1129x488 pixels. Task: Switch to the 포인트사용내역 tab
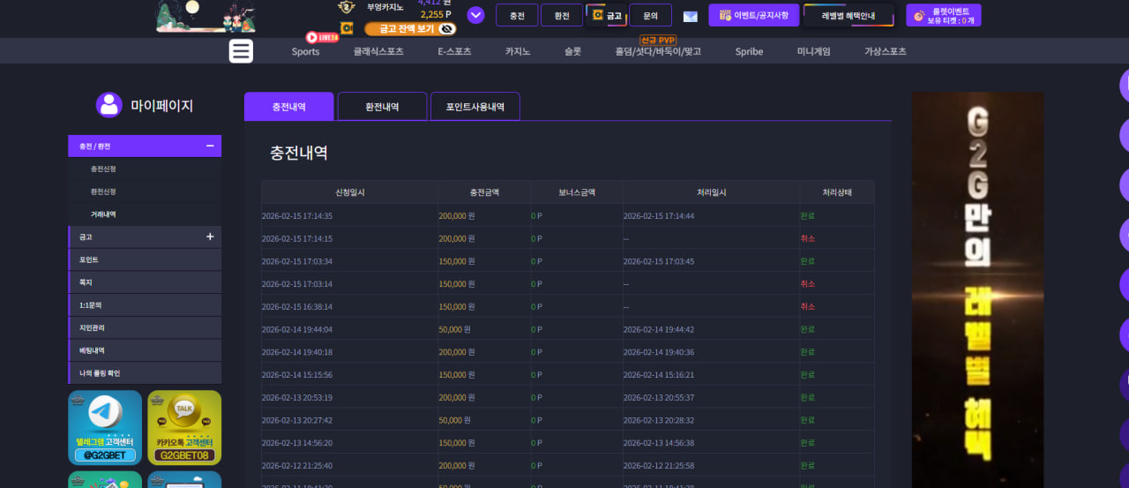coord(475,106)
